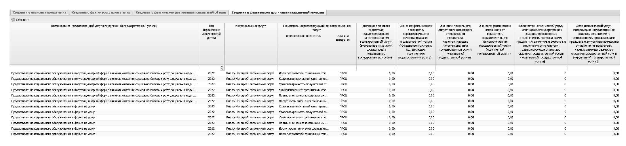Click the planned value filter field

click(x=376, y=68)
